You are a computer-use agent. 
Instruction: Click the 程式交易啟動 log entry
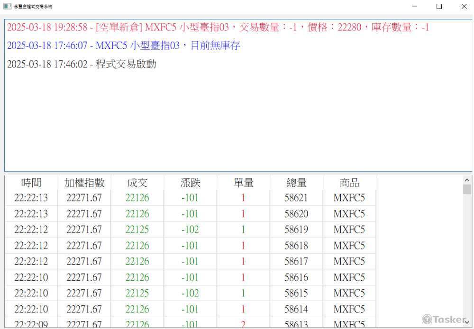[82, 64]
